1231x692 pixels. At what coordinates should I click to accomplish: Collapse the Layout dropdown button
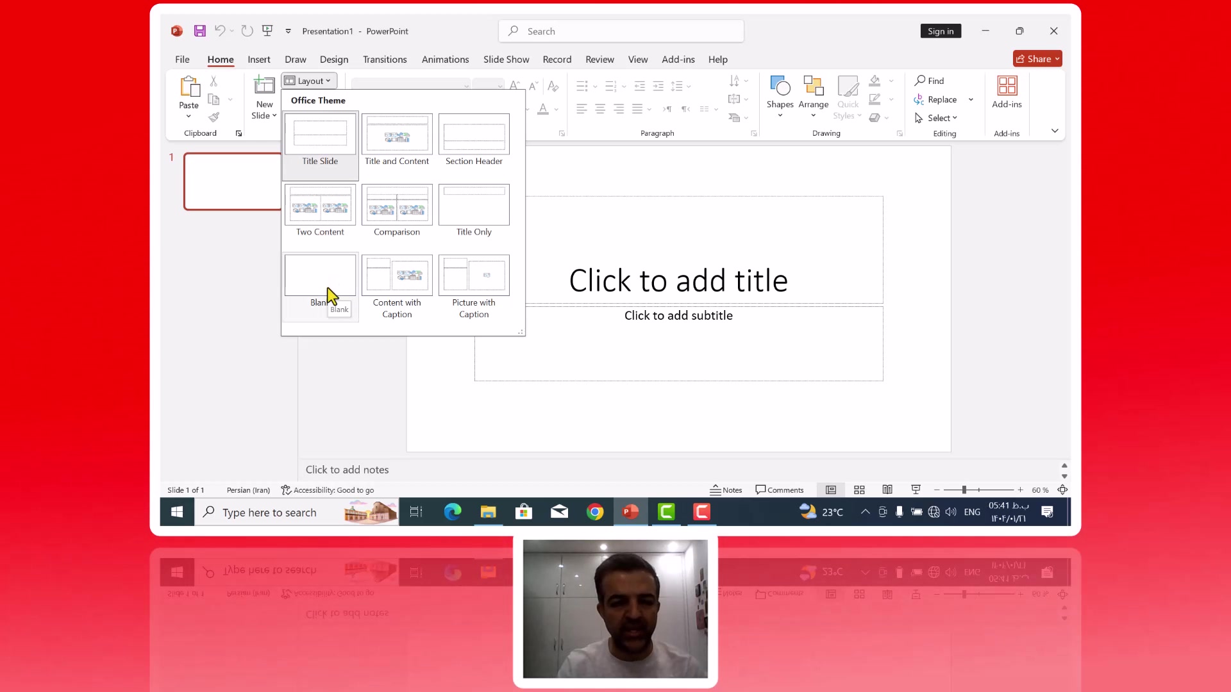(308, 81)
